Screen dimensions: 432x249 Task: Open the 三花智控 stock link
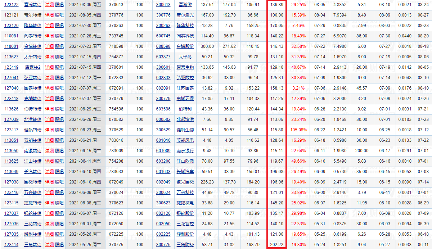click(185, 224)
